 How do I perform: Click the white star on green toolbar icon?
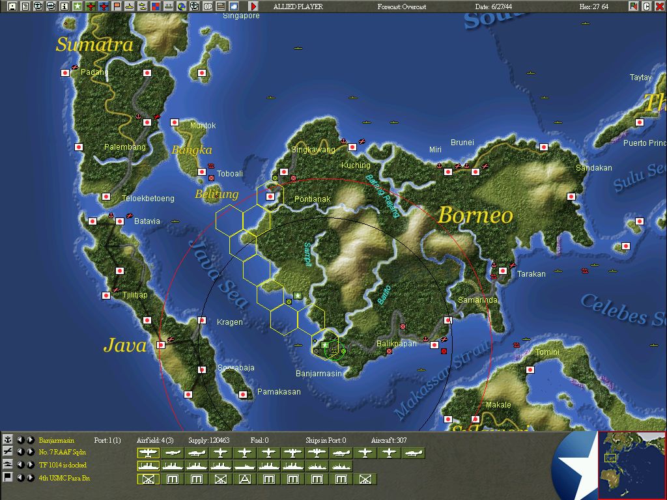click(77, 7)
